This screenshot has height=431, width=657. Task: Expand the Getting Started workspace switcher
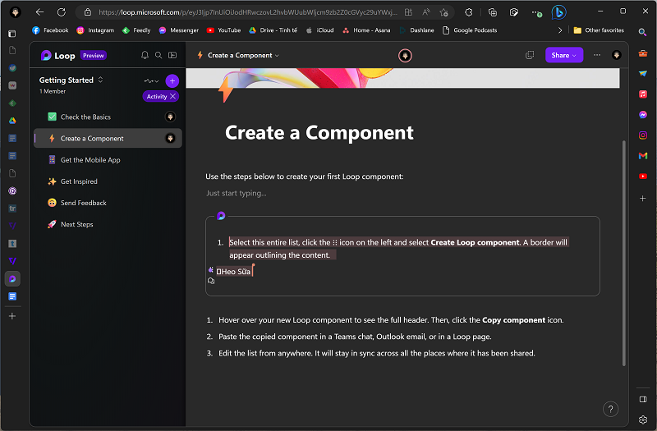point(100,80)
